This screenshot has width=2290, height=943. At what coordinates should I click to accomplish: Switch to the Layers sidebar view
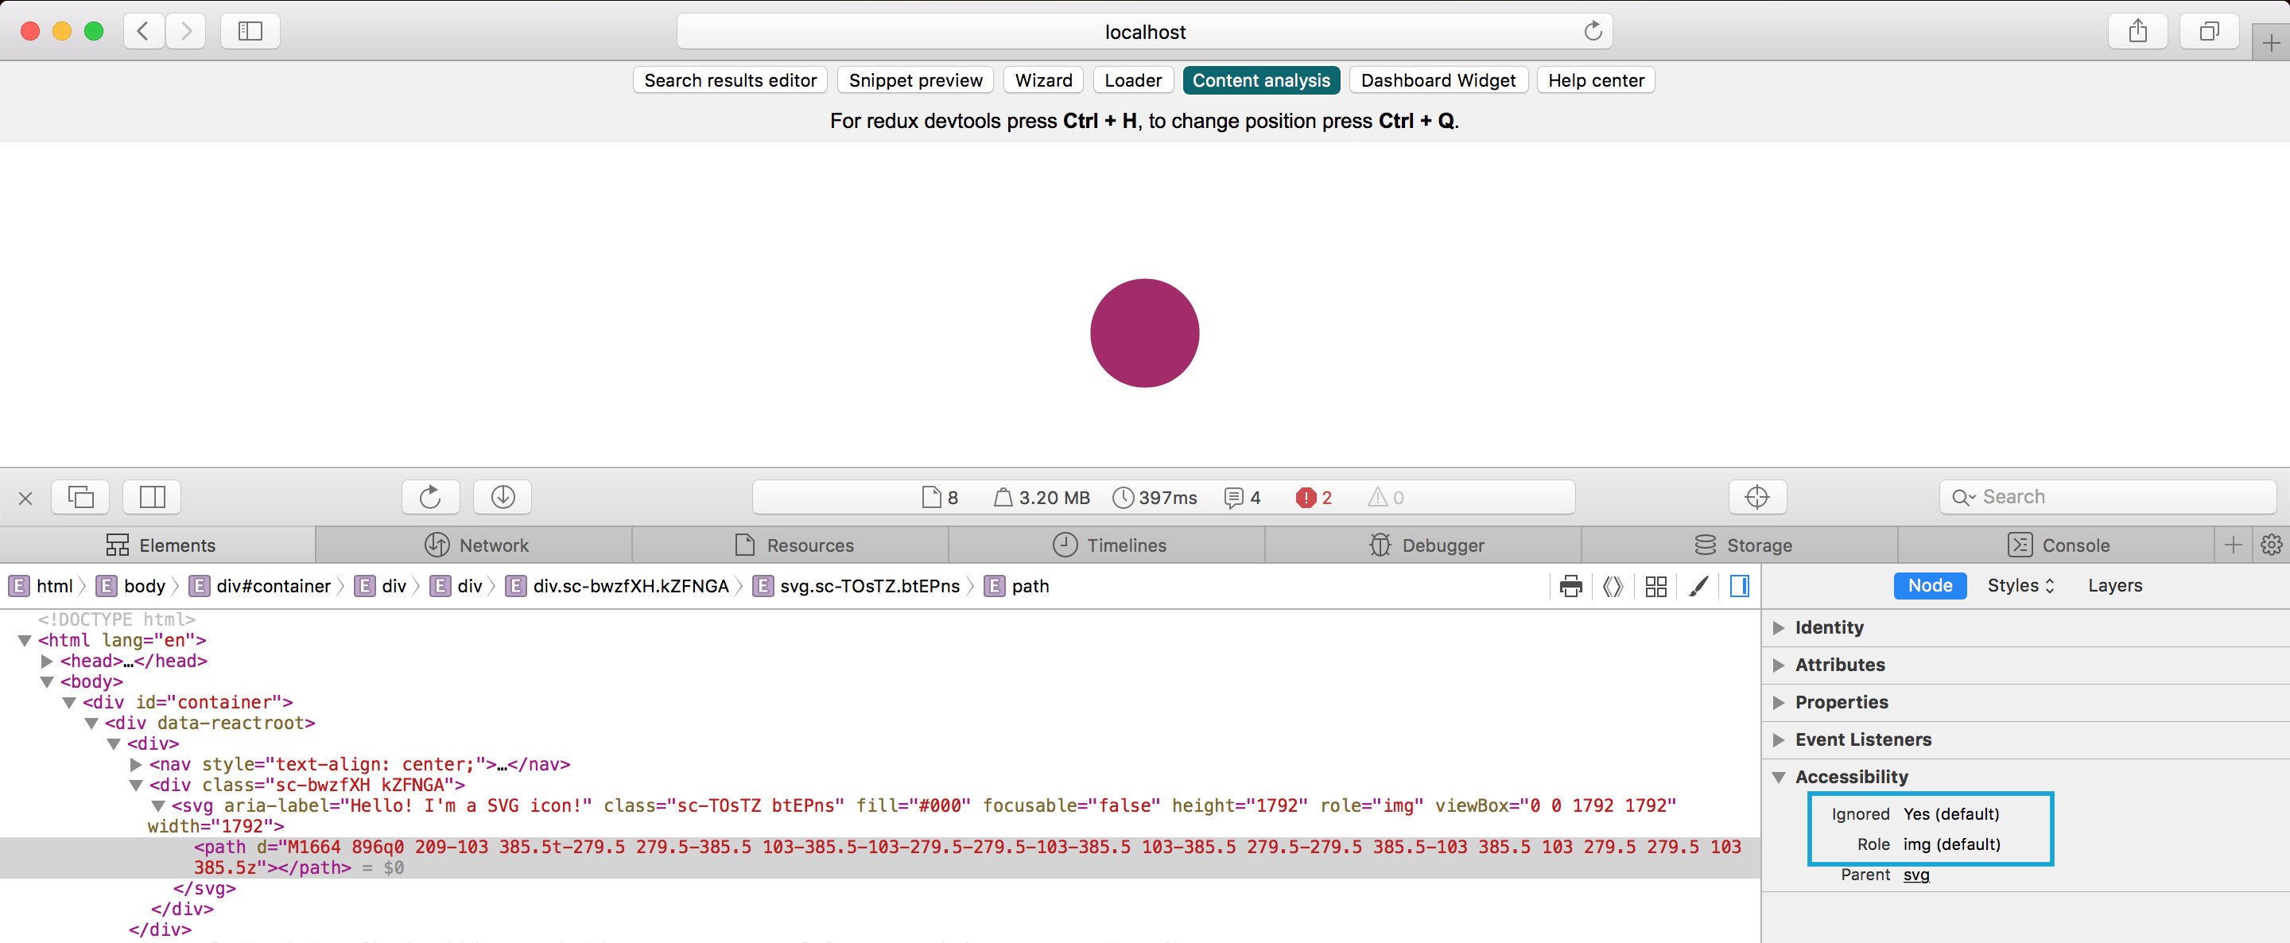pos(2115,586)
